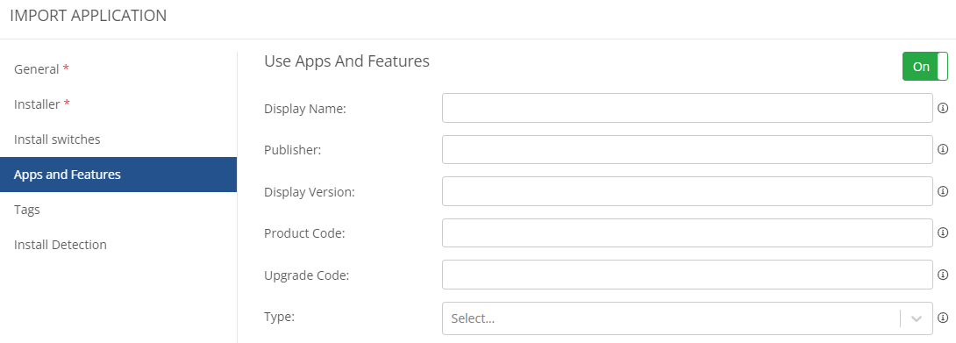Focus the Display Name input field
This screenshot has width=956, height=343.
[687, 108]
